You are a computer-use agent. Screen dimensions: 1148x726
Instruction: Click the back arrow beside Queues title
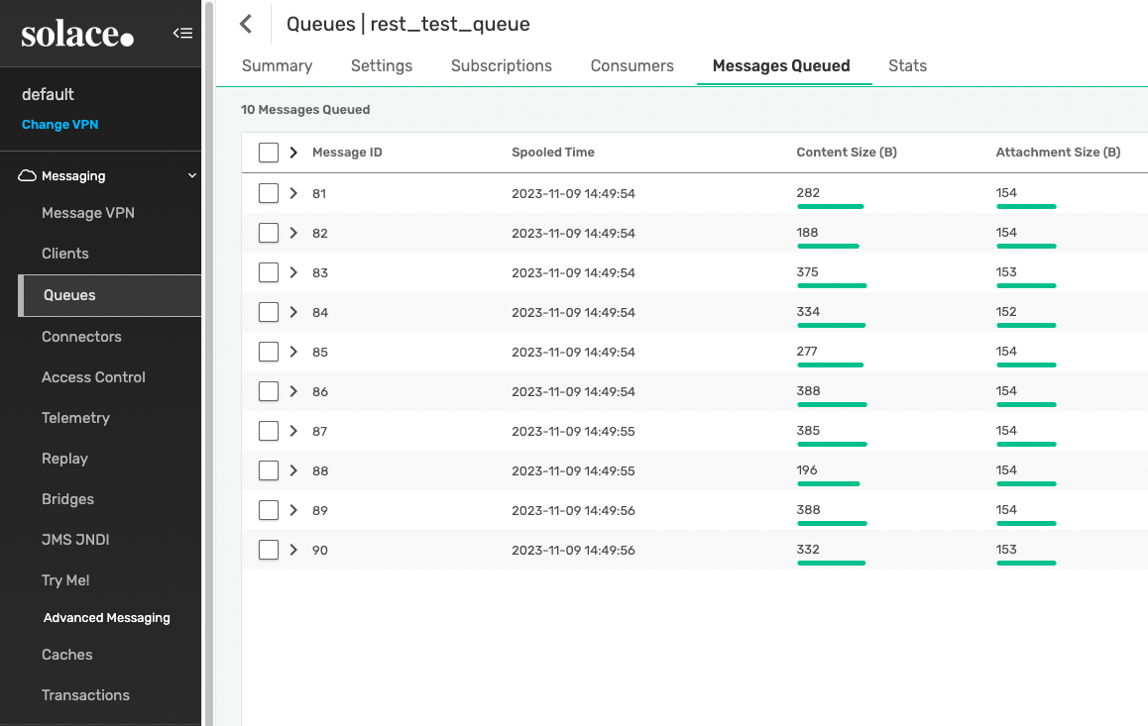247,25
